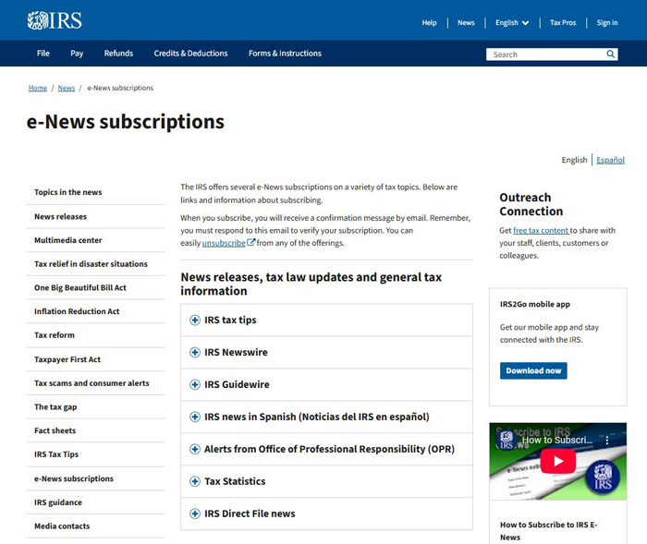The width and height of the screenshot is (647, 544).
Task: Open the English language dropdown in header
Action: click(512, 23)
